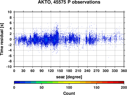Click the seaz [degree] axis label
This screenshot has width=127, height=95.
click(x=69, y=77)
